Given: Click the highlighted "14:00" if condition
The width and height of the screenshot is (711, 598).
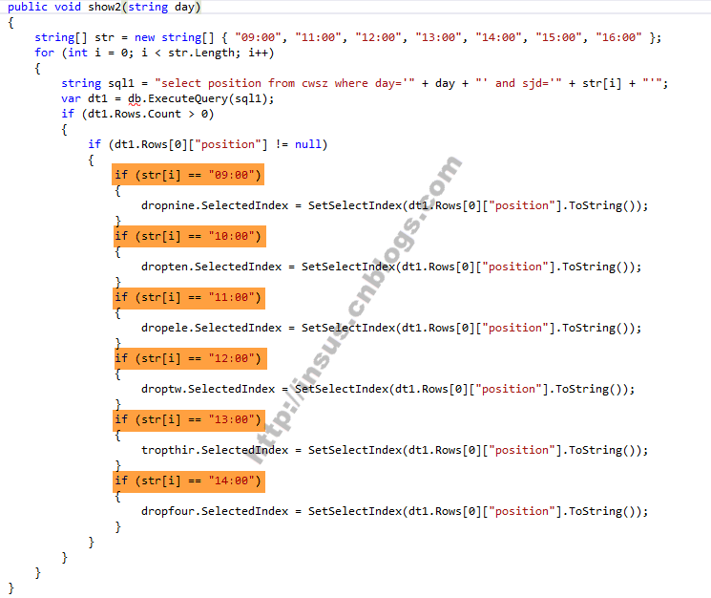Looking at the screenshot, I should pyautogui.click(x=189, y=481).
